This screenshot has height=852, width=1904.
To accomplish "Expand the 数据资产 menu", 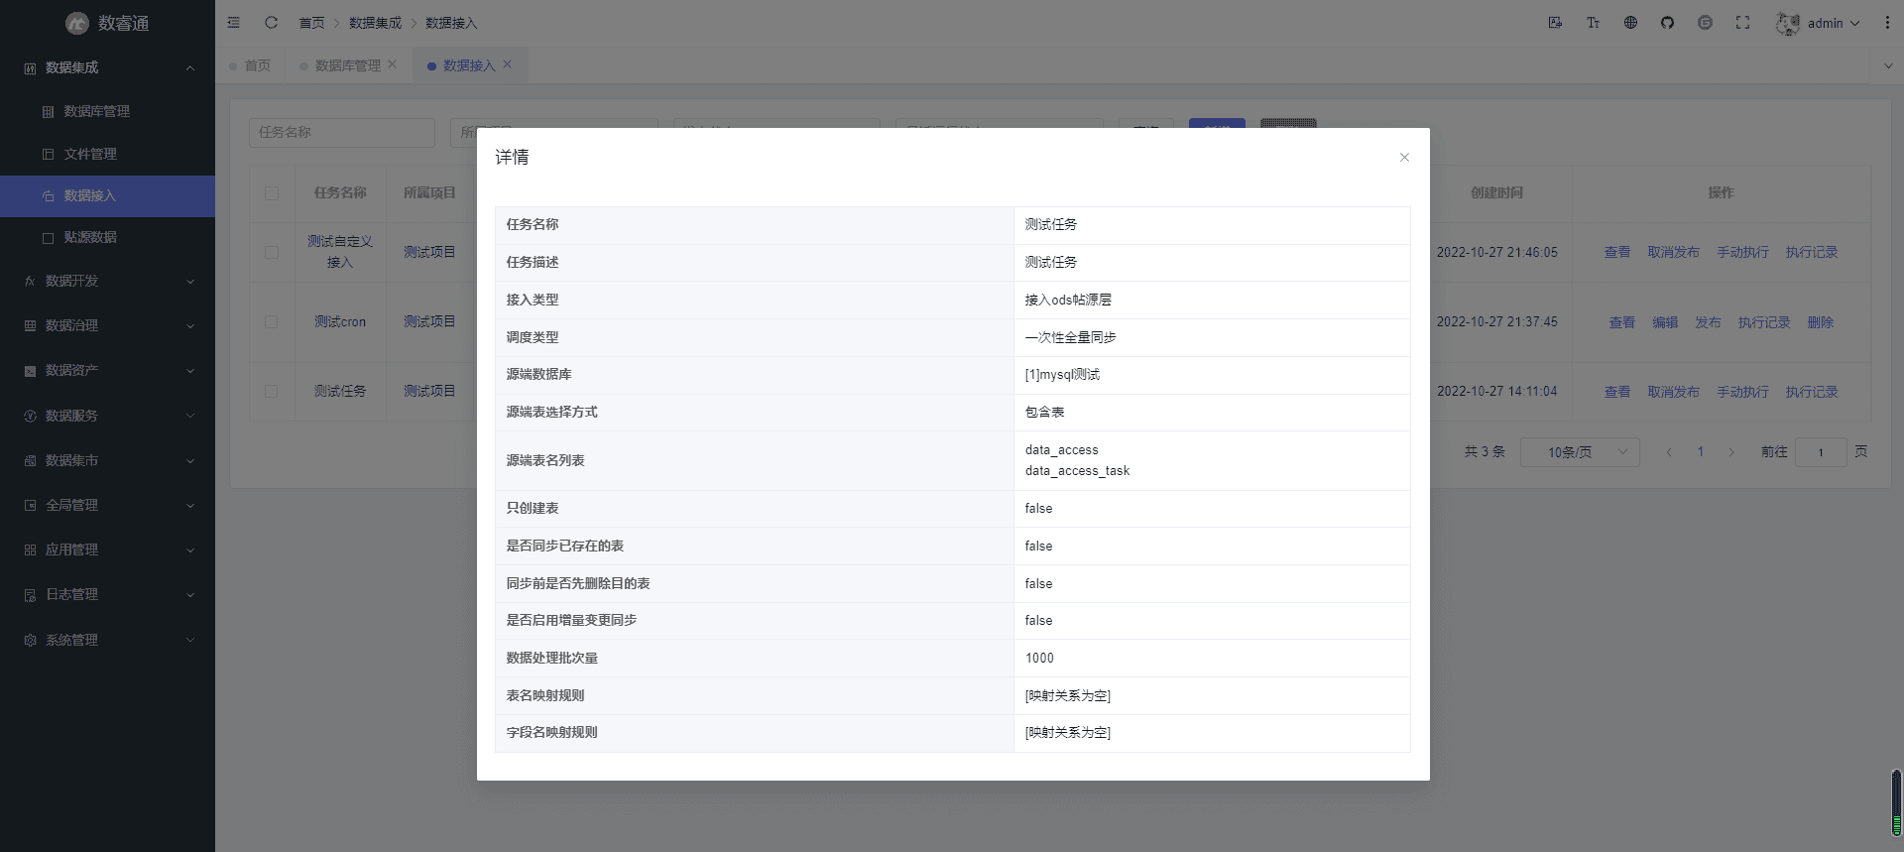I will point(107,370).
